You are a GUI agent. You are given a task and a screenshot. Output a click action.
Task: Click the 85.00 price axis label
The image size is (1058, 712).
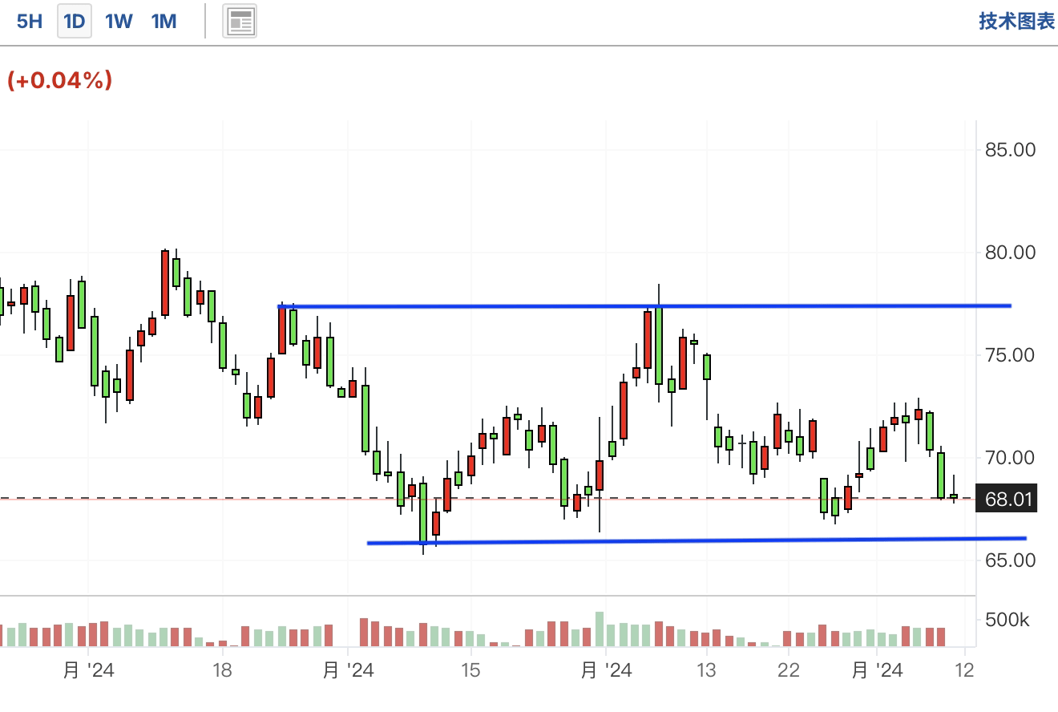(1010, 150)
